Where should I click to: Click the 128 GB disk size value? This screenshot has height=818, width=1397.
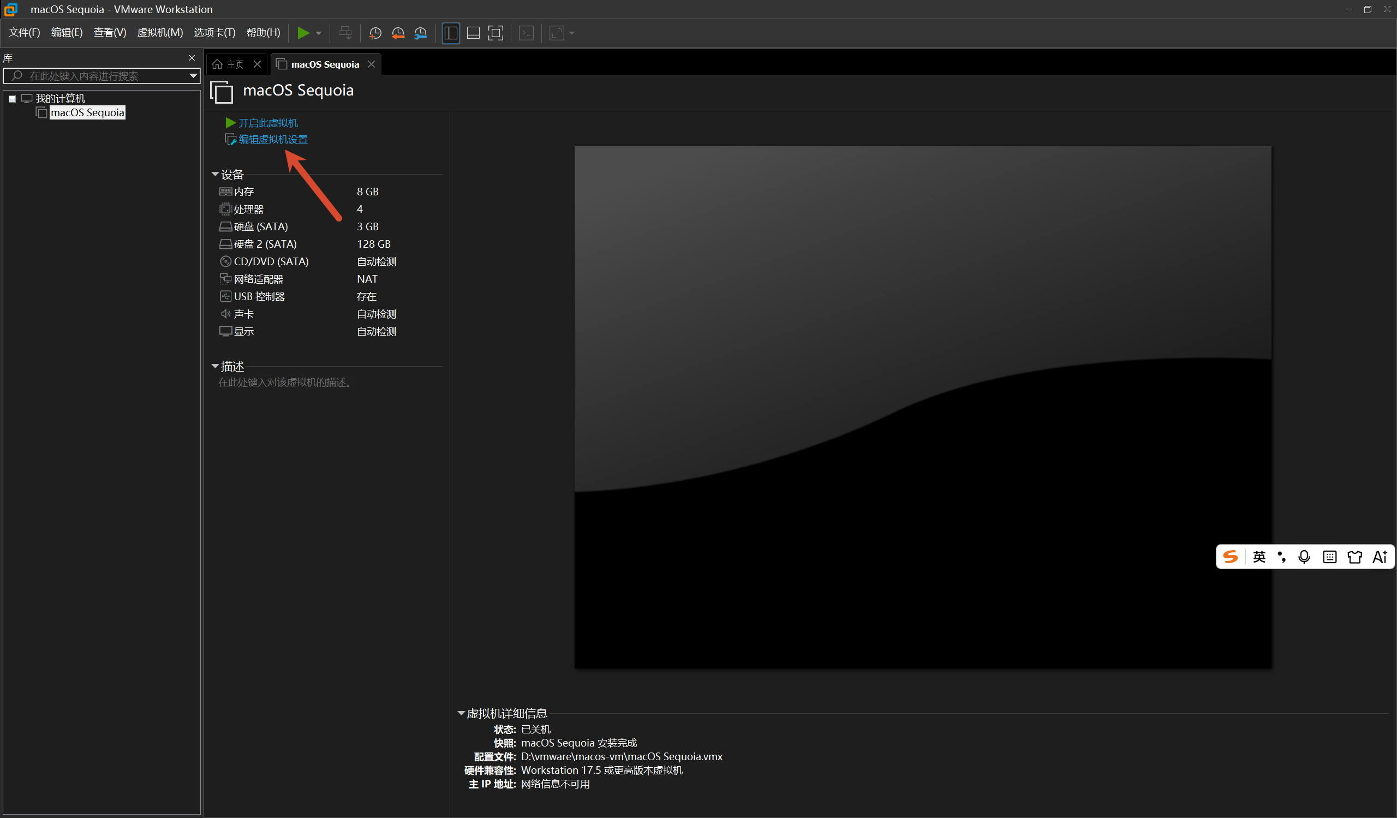point(374,244)
